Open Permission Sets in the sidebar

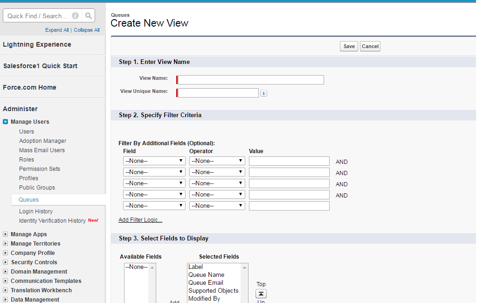click(x=40, y=169)
